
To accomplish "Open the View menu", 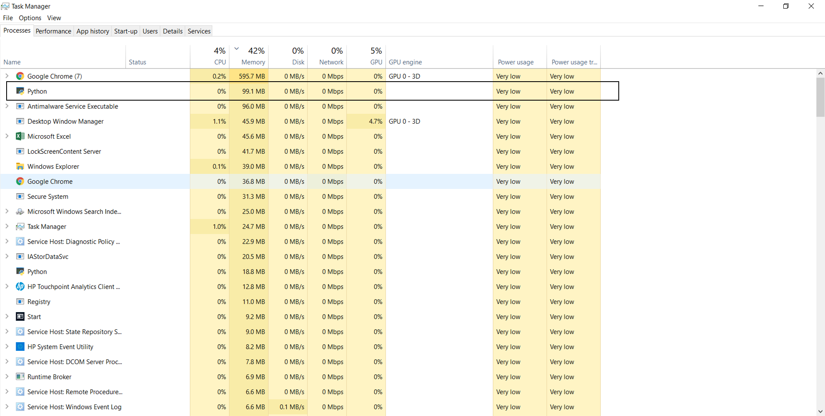I will (54, 18).
